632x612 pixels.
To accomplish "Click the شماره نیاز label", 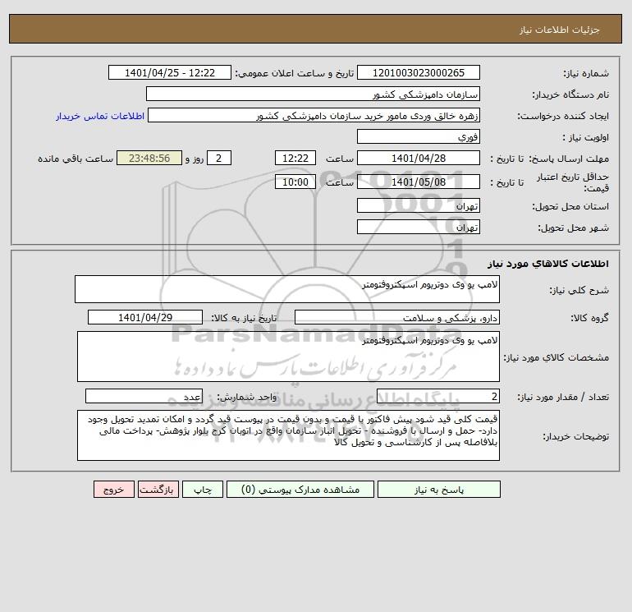I will [586, 73].
